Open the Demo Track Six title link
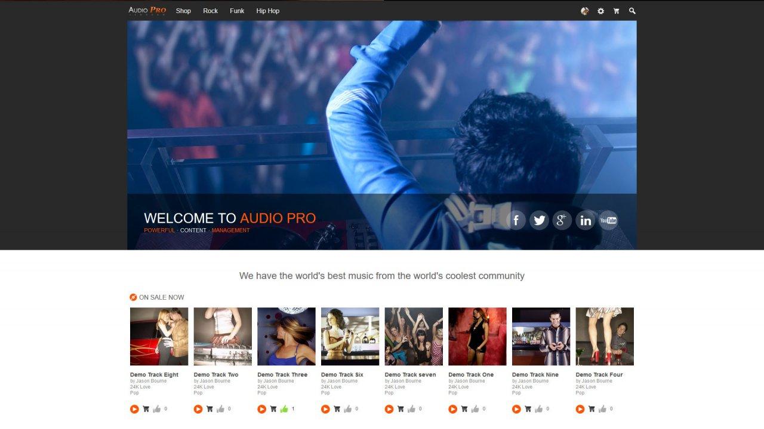This screenshot has height=429, width=764. [342, 375]
